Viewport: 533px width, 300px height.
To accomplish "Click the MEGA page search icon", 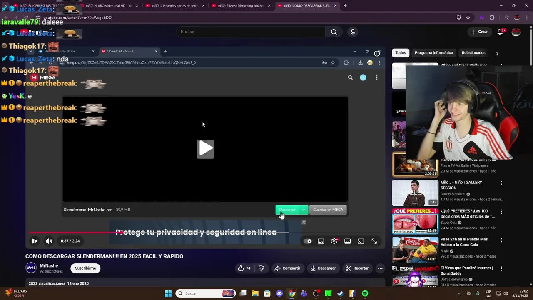I will click(x=350, y=77).
